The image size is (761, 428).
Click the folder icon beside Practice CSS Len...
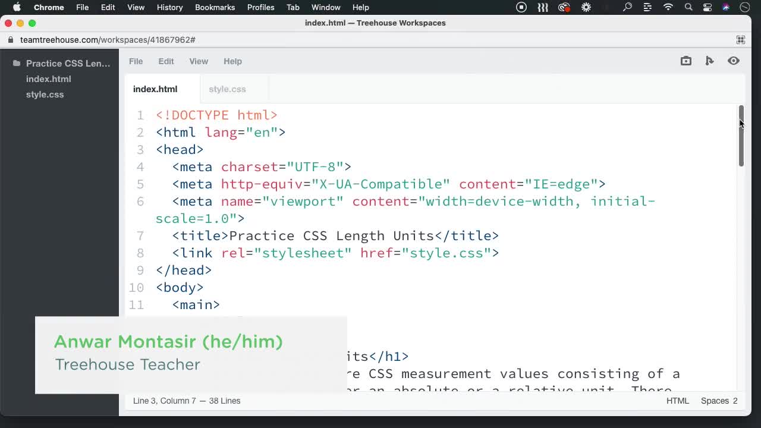(16, 63)
